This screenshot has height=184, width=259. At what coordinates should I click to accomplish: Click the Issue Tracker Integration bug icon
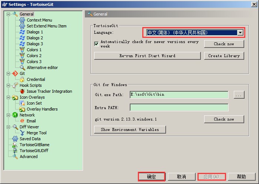[x=22, y=91]
